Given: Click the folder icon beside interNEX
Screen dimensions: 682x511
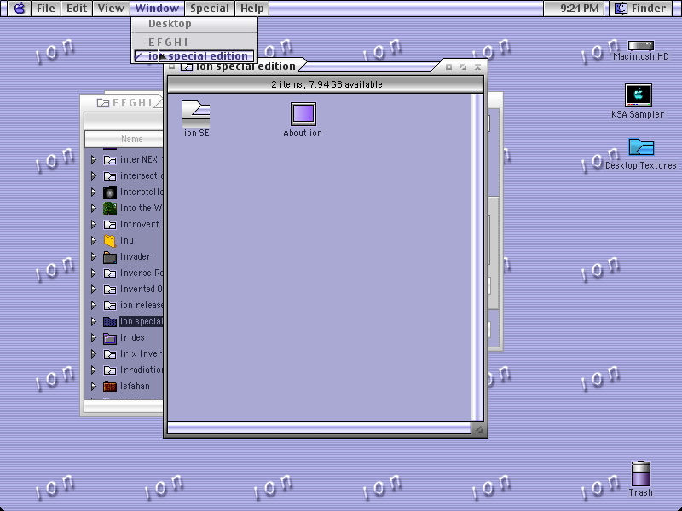Looking at the screenshot, I should (x=110, y=160).
